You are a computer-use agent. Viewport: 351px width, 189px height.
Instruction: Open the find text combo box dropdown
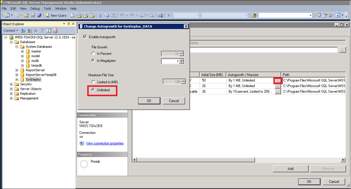coord(310,15)
